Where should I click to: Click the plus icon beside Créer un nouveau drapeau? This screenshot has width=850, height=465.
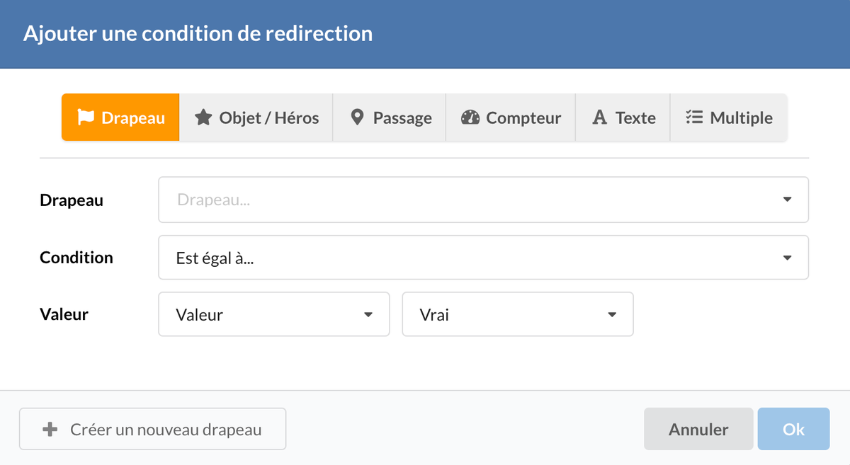tap(50, 430)
